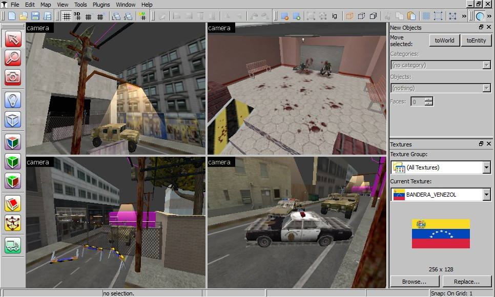Select the Magnify tool
Viewport: 495px width, 297px height.
(x=13, y=58)
